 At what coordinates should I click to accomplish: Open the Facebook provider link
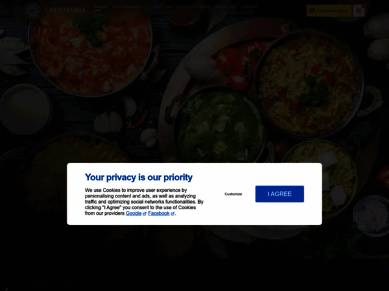[x=159, y=213]
